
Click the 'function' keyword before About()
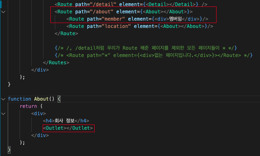(19, 99)
